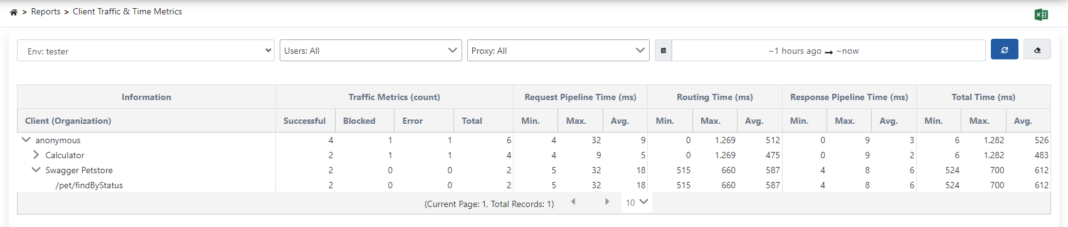This screenshot has height=227, width=1068.
Task: Open the Proxy: All dropdown
Action: click(558, 51)
